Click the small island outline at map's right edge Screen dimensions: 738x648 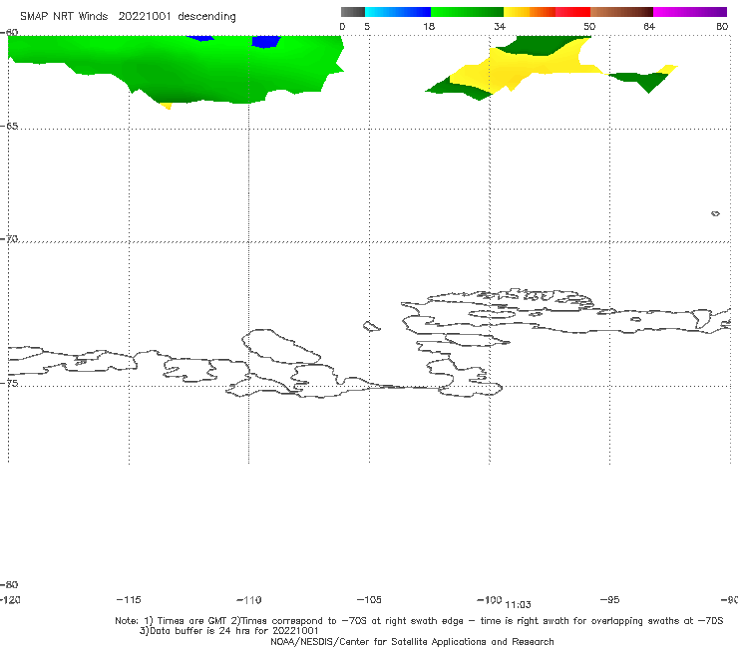point(715,213)
